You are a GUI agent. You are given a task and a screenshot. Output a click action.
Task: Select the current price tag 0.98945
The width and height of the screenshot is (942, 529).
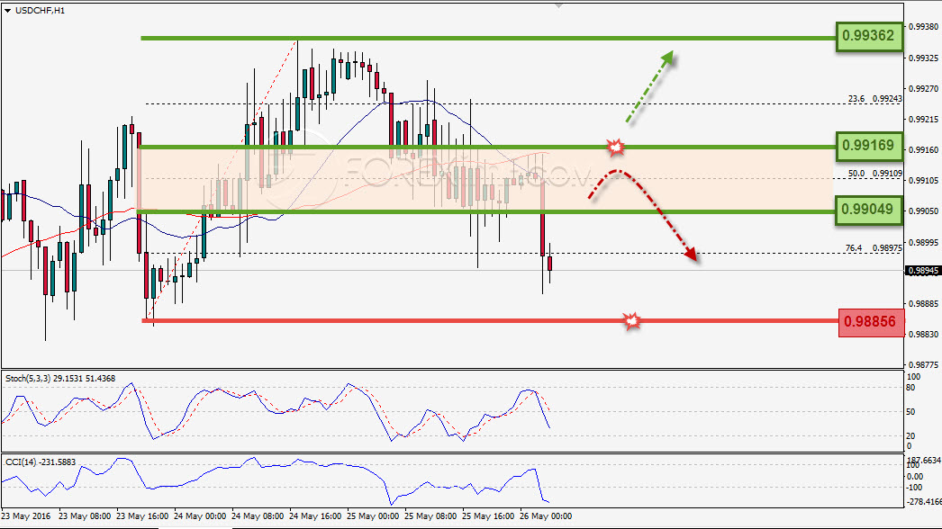pos(923,271)
